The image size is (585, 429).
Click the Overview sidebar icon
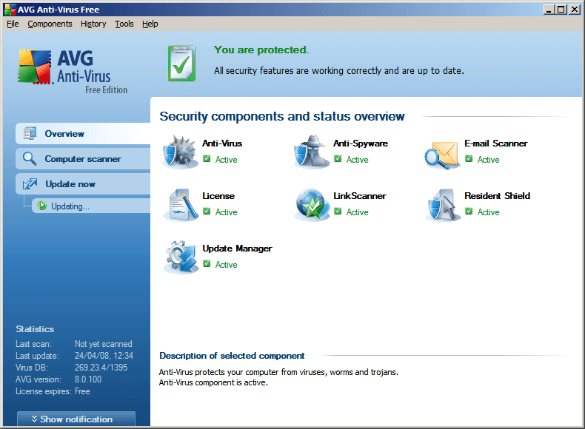coord(30,133)
